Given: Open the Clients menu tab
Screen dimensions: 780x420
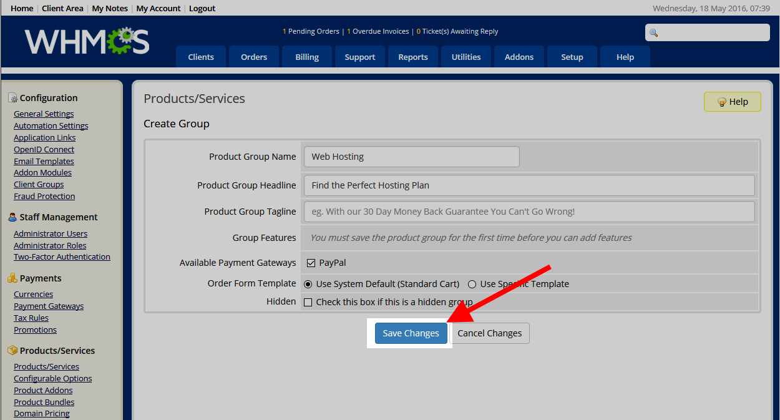Looking at the screenshot, I should point(201,57).
